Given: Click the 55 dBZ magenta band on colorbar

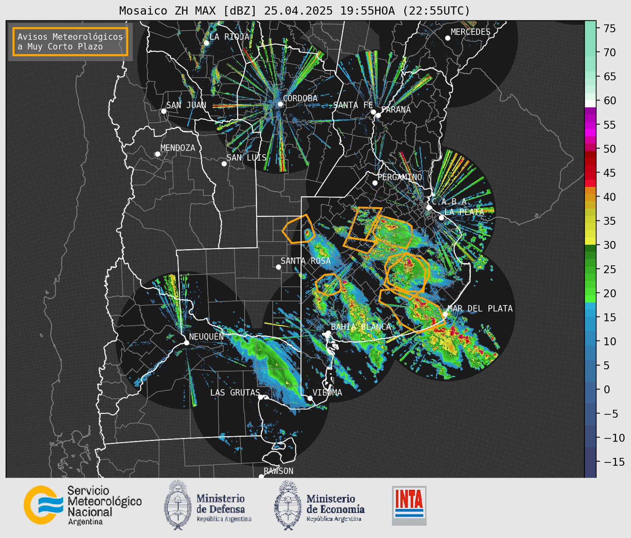Looking at the screenshot, I should 590,125.
